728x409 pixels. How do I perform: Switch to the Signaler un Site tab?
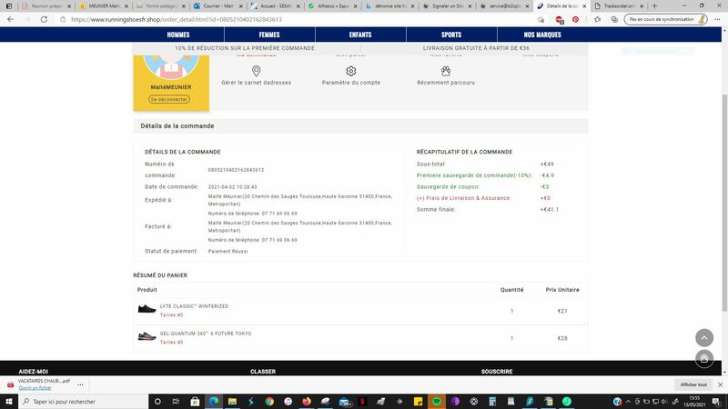click(x=447, y=6)
